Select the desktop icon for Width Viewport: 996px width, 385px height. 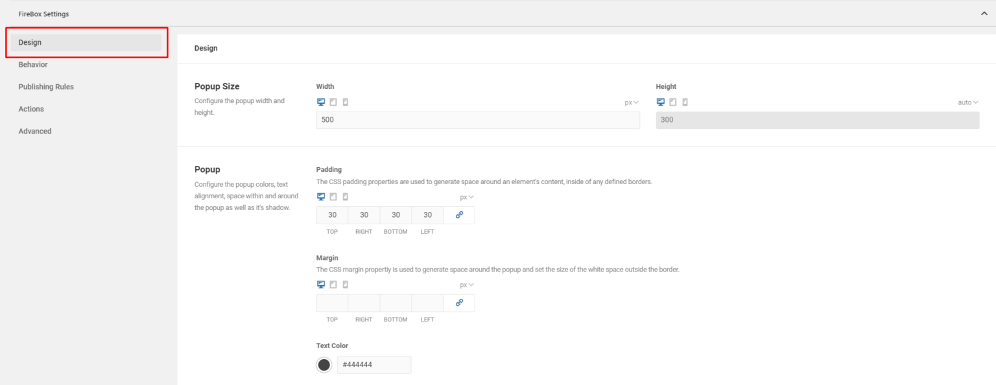(x=320, y=102)
